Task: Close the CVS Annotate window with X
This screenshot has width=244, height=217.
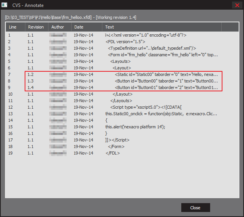Action: coord(237,5)
